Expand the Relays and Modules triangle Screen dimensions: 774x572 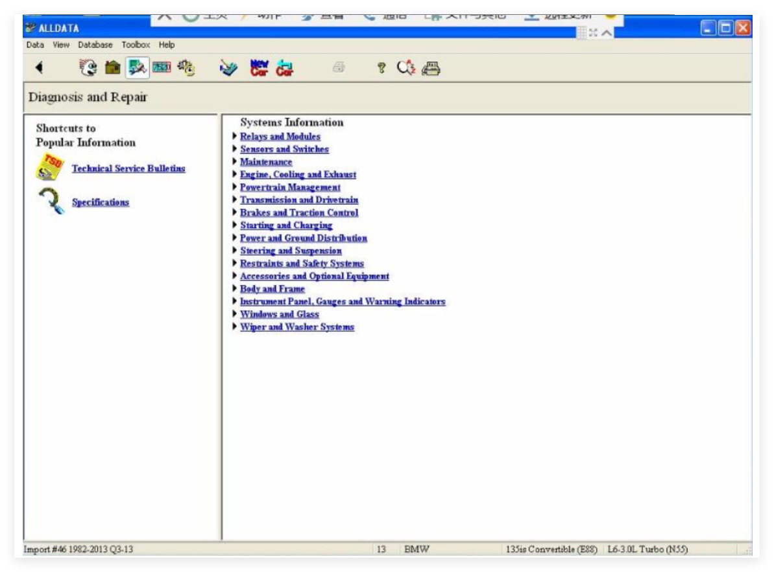235,135
